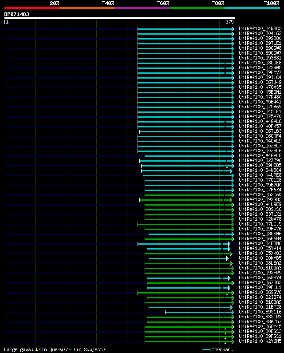Image resolution: width=284 pixels, height=353 pixels.
Task: Click the cyan alignment bar for UniRef100_C0KYB5
Action: click(189, 258)
